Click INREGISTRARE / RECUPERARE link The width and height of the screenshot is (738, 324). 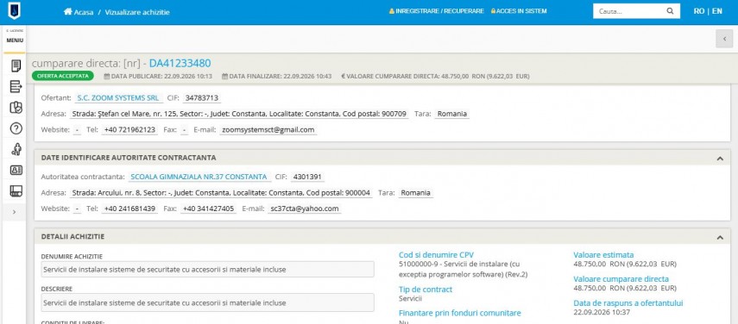[436, 11]
